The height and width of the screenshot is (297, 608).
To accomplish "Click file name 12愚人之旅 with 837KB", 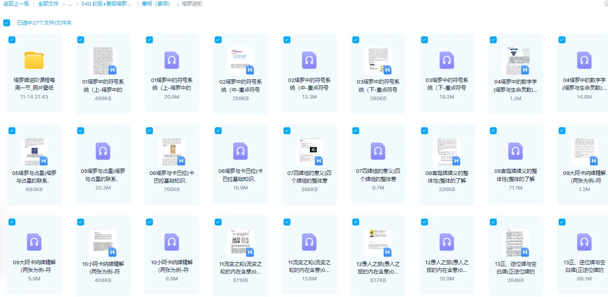I will click(378, 268).
